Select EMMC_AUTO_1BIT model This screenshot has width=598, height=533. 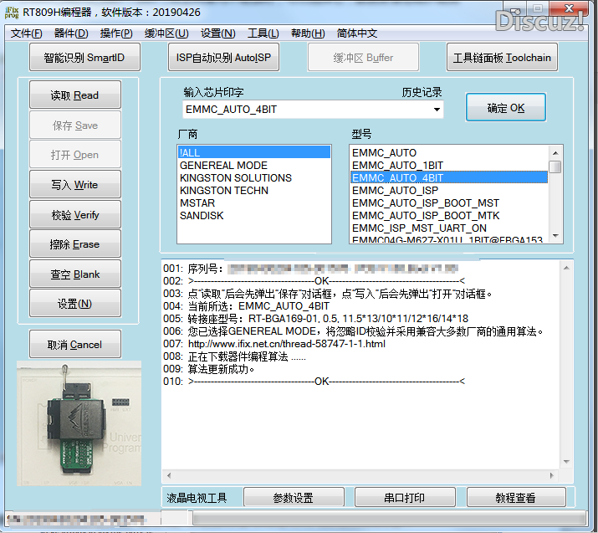[x=449, y=165]
